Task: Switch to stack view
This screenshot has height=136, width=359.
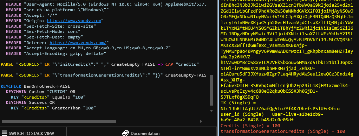Action: click(28, 133)
